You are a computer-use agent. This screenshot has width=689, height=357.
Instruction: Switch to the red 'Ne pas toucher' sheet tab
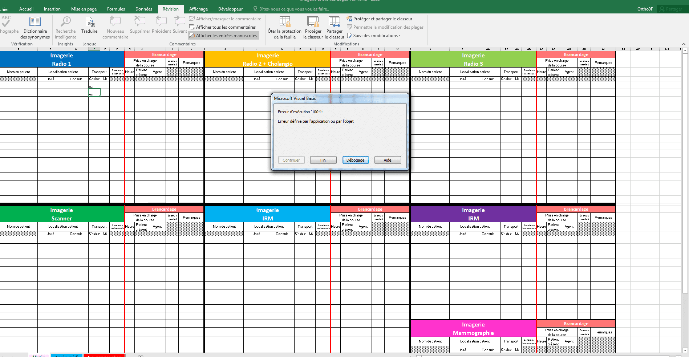tap(105, 356)
